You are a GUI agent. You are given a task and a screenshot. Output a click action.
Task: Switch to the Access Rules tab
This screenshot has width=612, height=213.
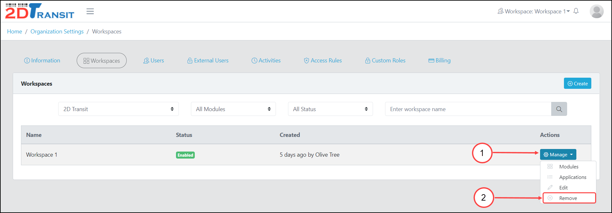tap(323, 60)
